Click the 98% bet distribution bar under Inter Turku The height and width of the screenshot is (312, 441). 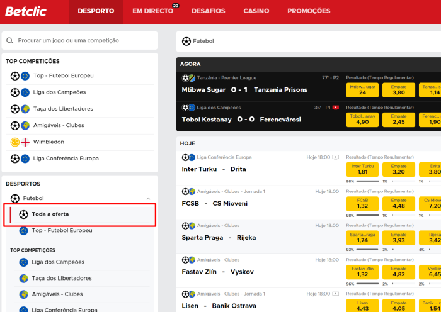point(367,181)
